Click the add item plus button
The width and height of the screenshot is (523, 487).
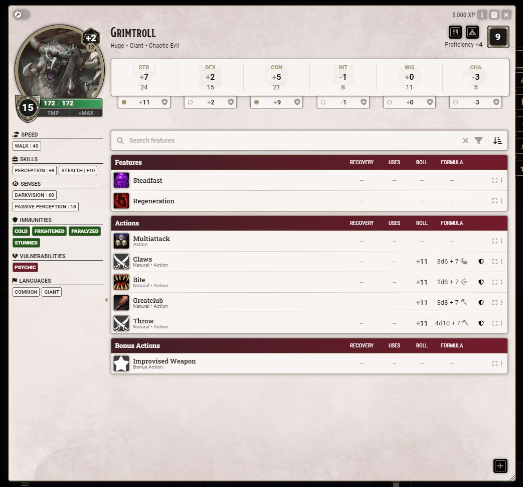pyautogui.click(x=500, y=465)
